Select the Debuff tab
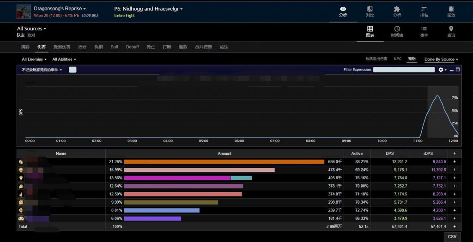The image size is (473, 242). pyautogui.click(x=132, y=47)
